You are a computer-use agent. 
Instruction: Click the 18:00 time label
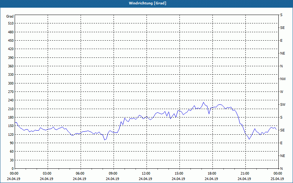212,173
